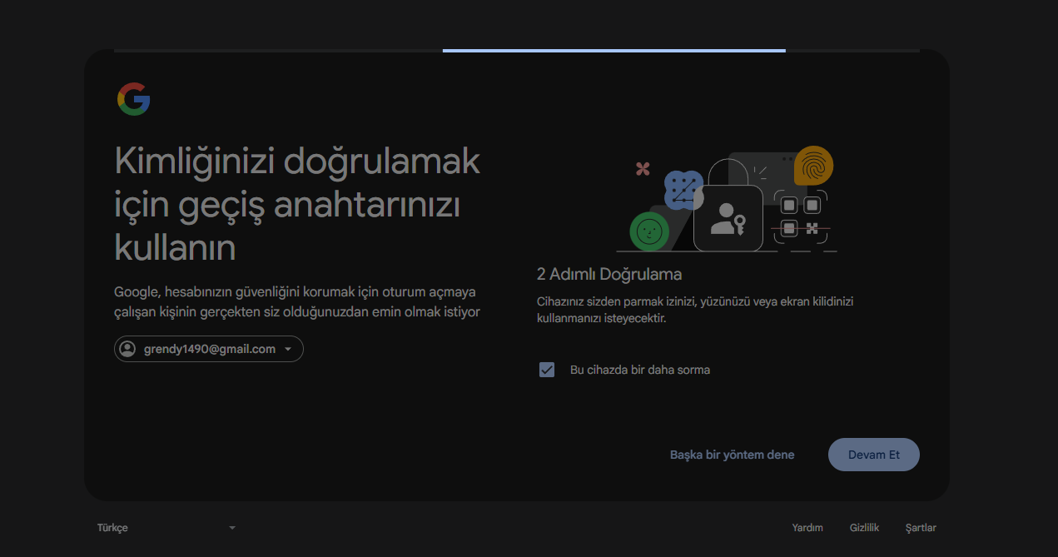
Task: Click the passkey padlock illustration
Action: (x=728, y=201)
